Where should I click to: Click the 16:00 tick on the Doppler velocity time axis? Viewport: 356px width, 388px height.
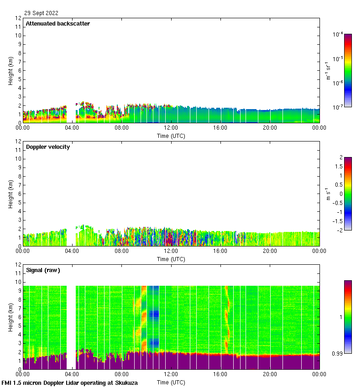[x=220, y=252]
